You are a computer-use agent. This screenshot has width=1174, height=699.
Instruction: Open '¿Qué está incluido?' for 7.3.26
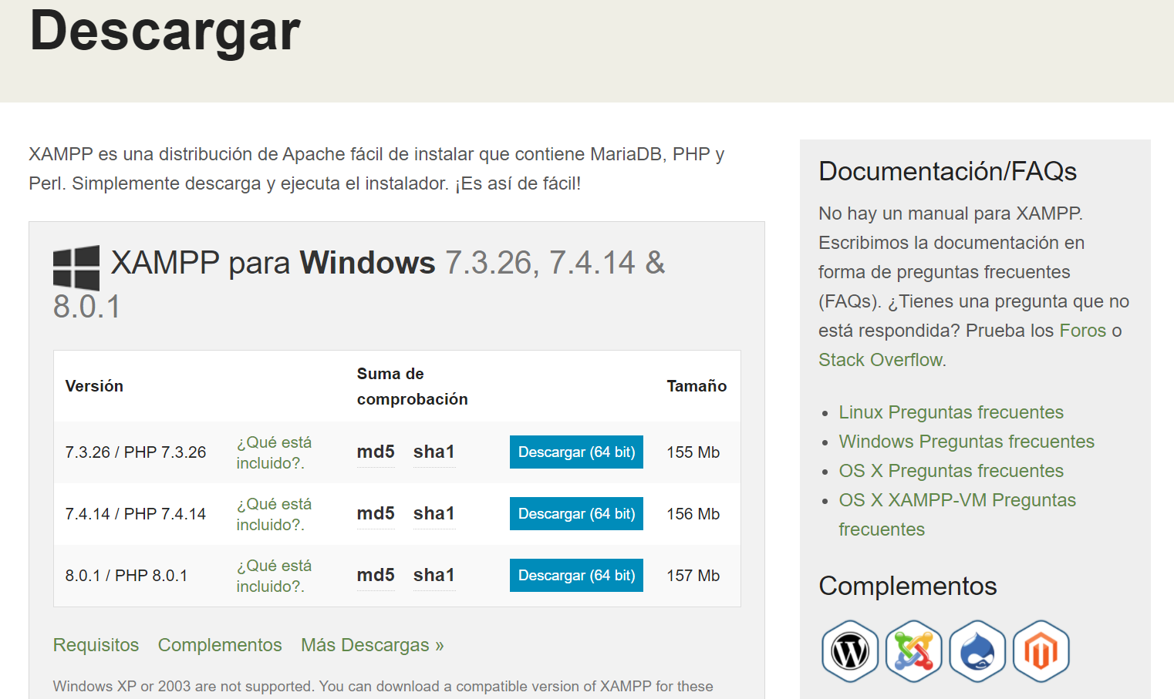pyautogui.click(x=274, y=452)
